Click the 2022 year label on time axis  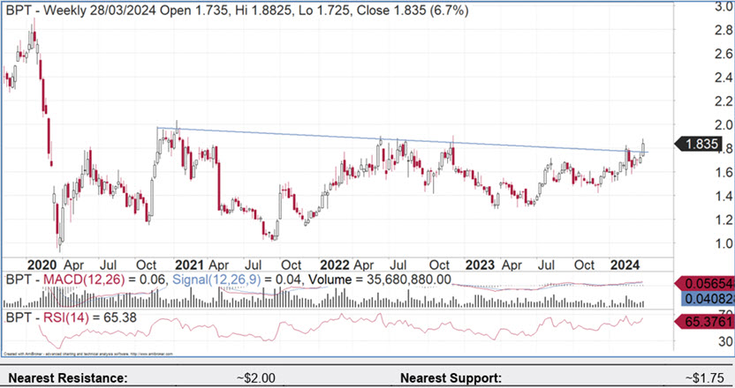pyautogui.click(x=335, y=265)
